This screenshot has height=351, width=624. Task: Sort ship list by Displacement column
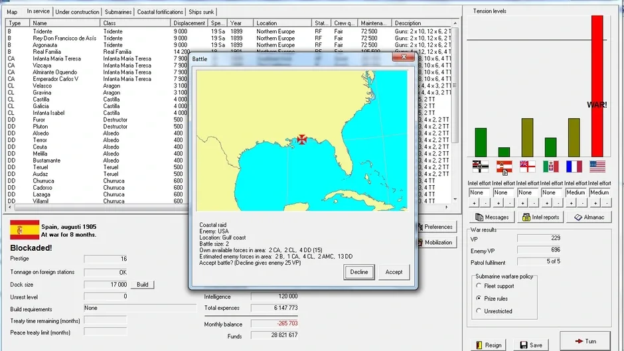[189, 23]
